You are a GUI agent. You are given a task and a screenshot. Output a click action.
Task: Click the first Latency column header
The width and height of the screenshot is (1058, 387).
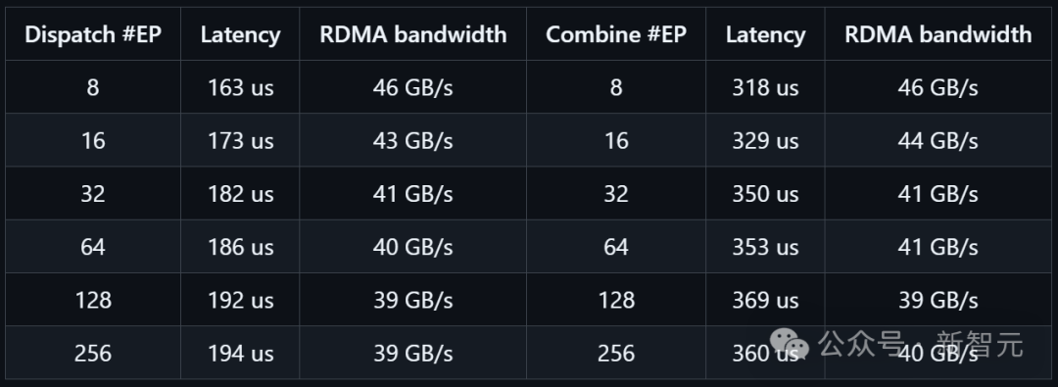[x=240, y=34]
